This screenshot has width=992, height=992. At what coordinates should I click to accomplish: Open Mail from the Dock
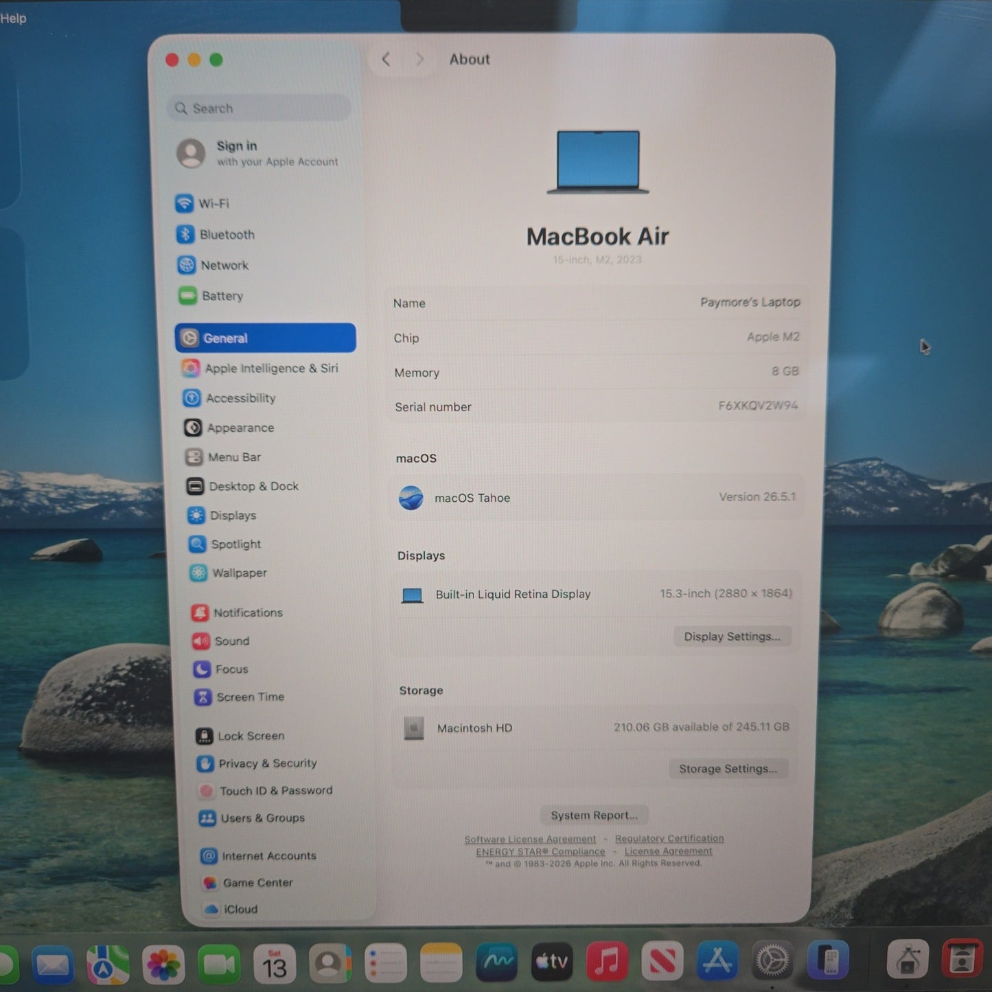pyautogui.click(x=53, y=965)
